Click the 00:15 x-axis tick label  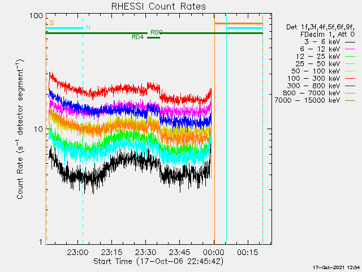pos(248,252)
